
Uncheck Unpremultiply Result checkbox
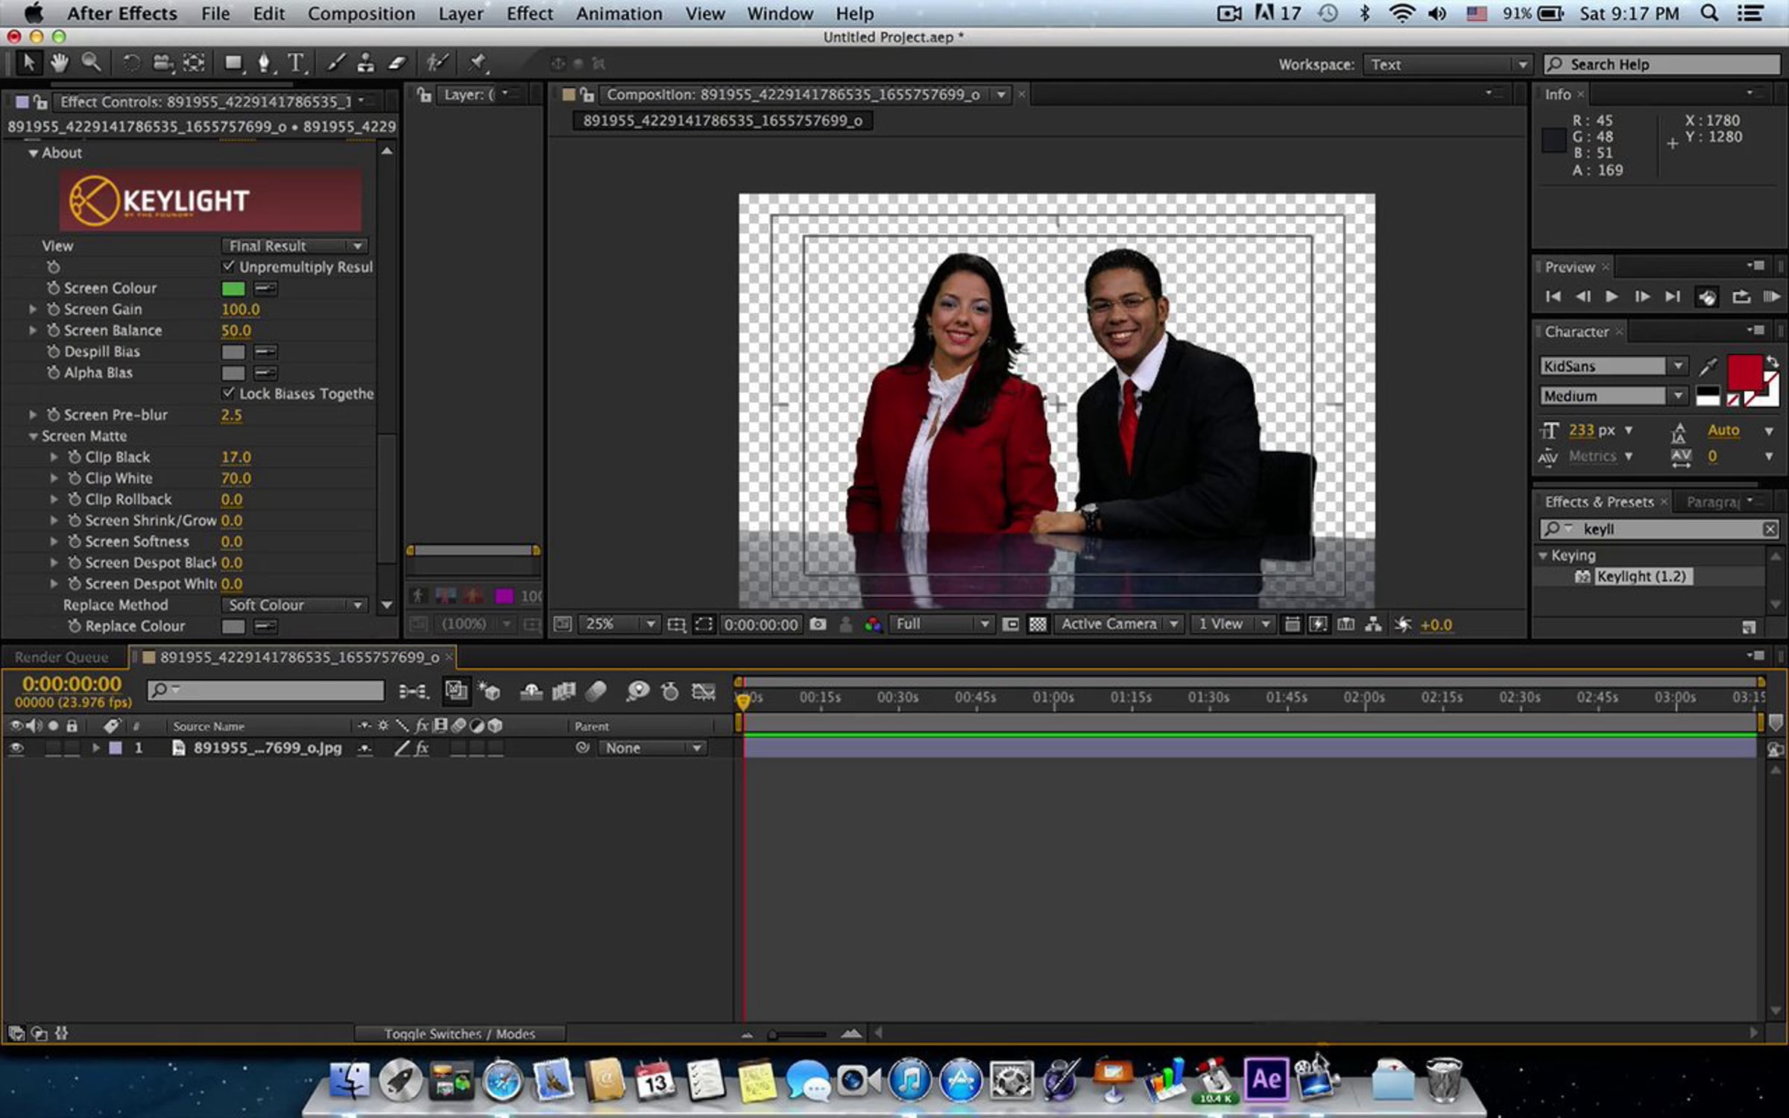[228, 266]
